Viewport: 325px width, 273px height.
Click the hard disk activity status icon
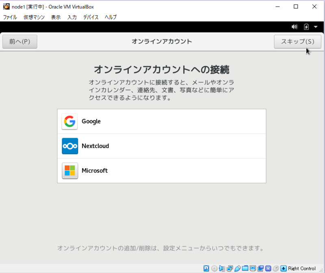(206, 268)
